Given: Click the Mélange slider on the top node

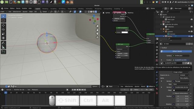Looking at the screenshot, I should point(119,19).
